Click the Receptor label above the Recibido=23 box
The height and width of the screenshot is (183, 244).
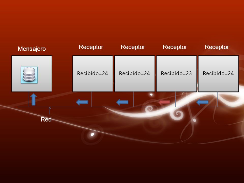click(x=175, y=47)
